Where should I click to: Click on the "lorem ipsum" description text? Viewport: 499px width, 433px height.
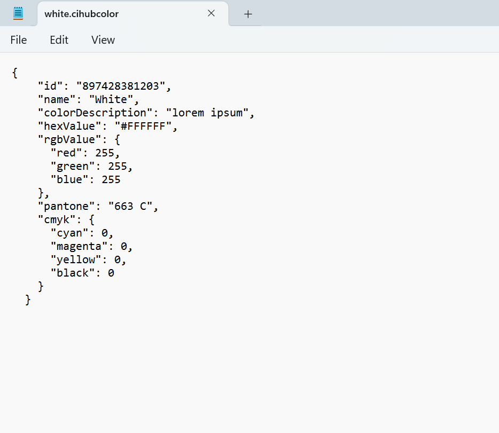(x=207, y=113)
